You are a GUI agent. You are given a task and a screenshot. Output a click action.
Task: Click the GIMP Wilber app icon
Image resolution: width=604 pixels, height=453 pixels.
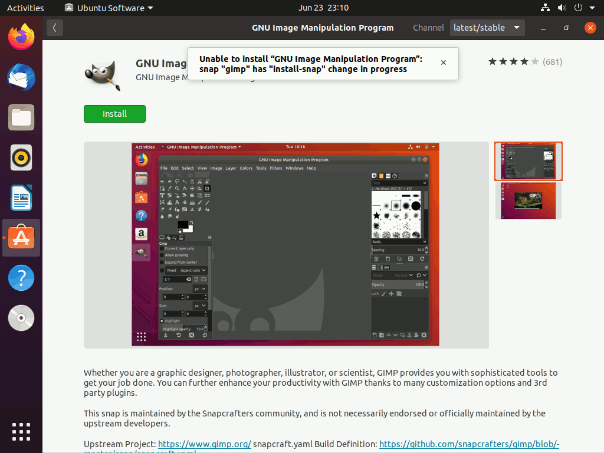click(103, 74)
